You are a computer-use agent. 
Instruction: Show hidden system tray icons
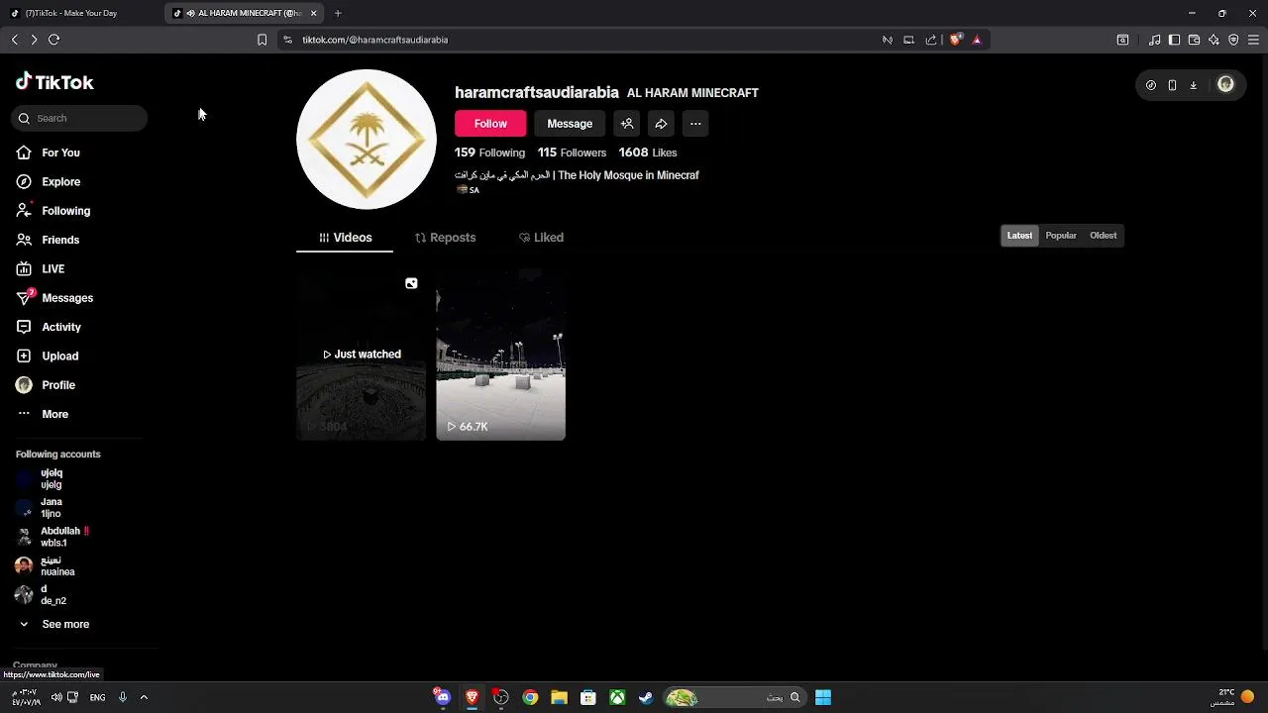pos(144,697)
